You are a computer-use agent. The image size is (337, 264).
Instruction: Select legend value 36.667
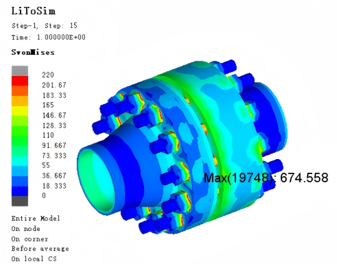(x=54, y=175)
